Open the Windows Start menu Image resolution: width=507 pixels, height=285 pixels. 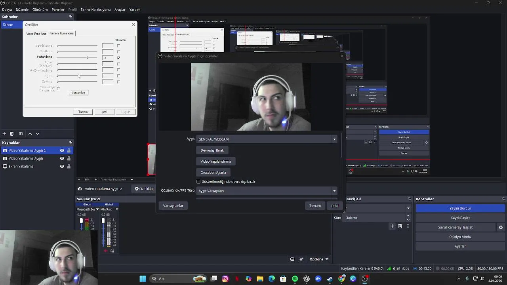tap(143, 279)
